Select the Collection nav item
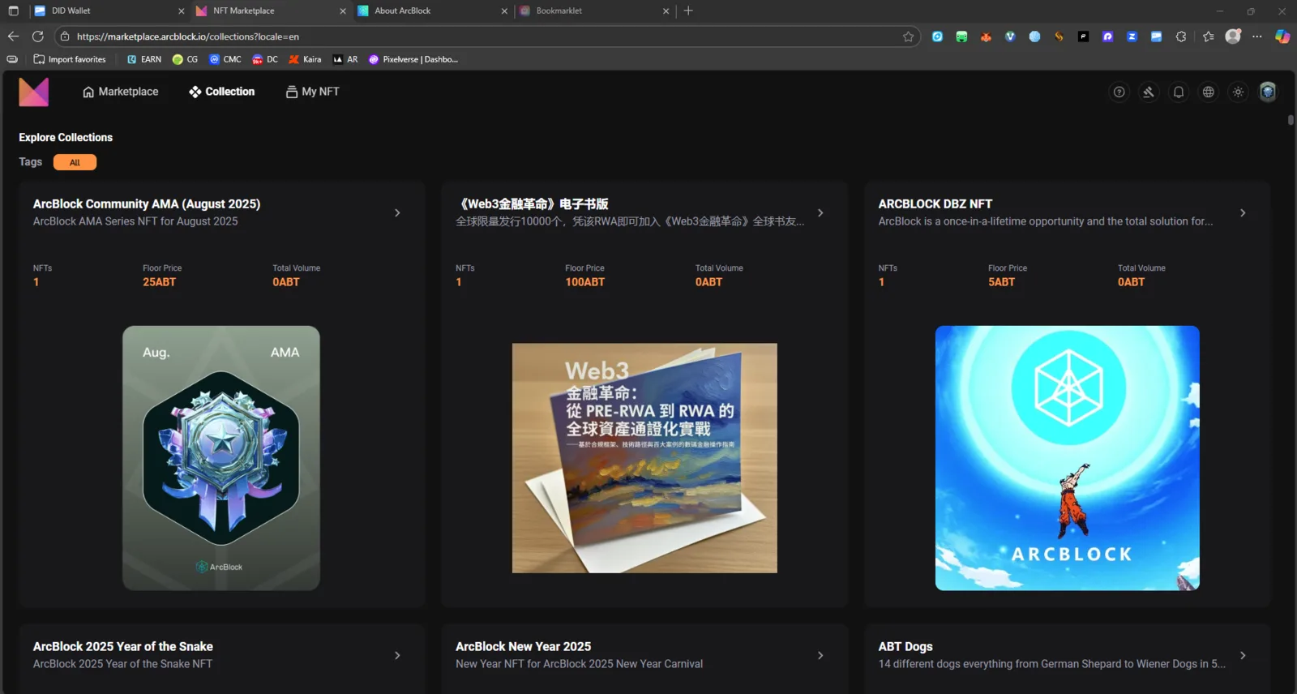The height and width of the screenshot is (694, 1297). pos(221,92)
